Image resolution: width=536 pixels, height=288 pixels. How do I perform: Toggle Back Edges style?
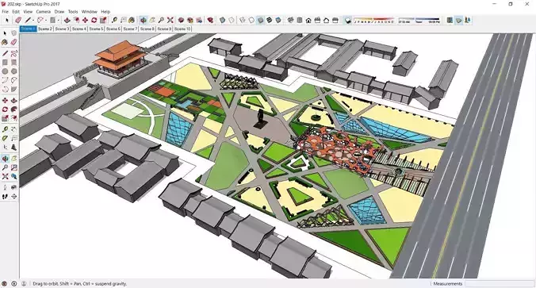coord(232,20)
